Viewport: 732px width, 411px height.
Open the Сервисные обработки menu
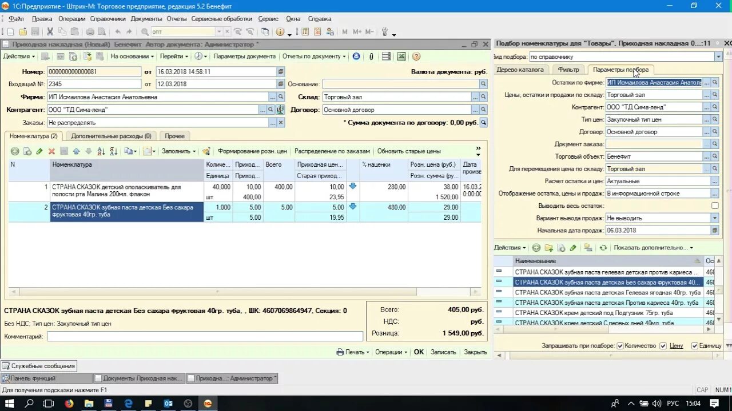click(221, 19)
